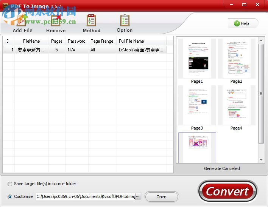
Task: Select the Page4 preview thumbnail
Action: coord(237,105)
